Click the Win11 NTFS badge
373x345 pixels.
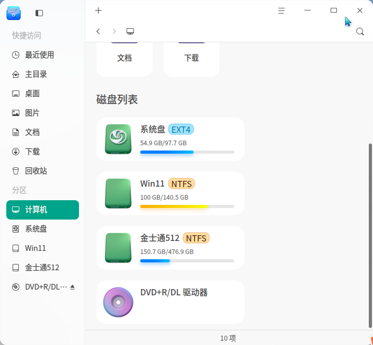click(x=182, y=184)
